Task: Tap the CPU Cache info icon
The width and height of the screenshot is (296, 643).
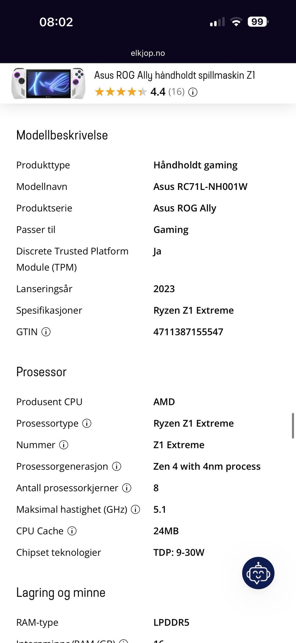Action: click(x=72, y=531)
